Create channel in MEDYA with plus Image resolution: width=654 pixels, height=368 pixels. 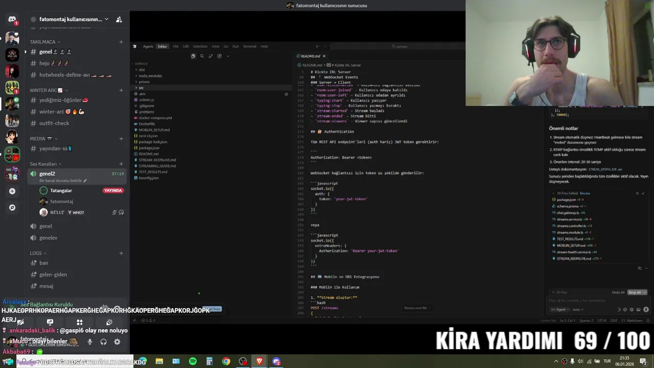[121, 139]
